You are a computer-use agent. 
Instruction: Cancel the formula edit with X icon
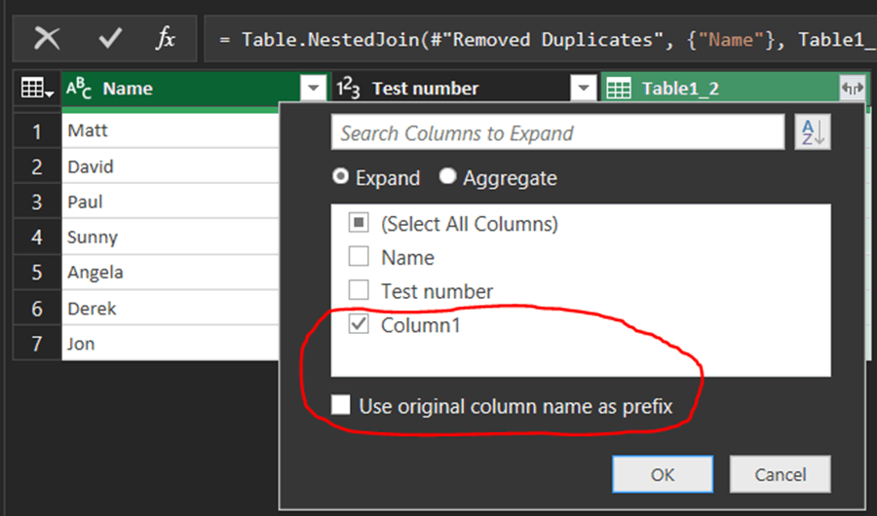[47, 39]
